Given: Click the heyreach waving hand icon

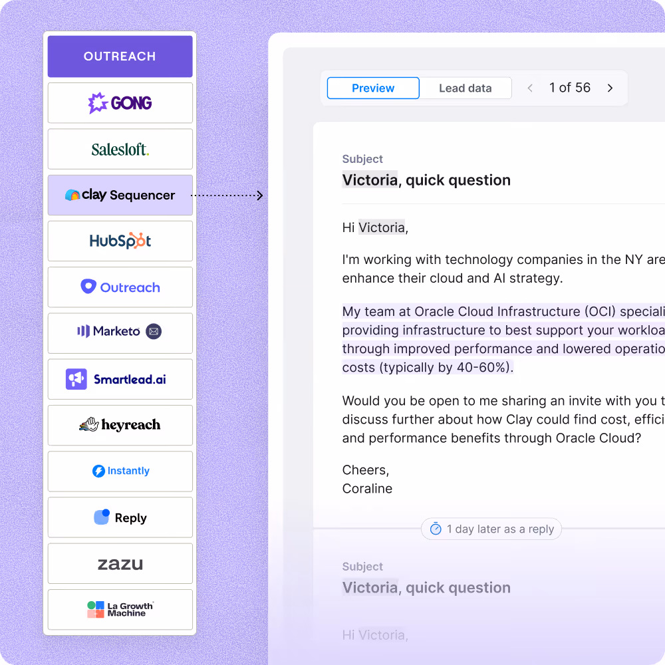Looking at the screenshot, I should pos(89,424).
